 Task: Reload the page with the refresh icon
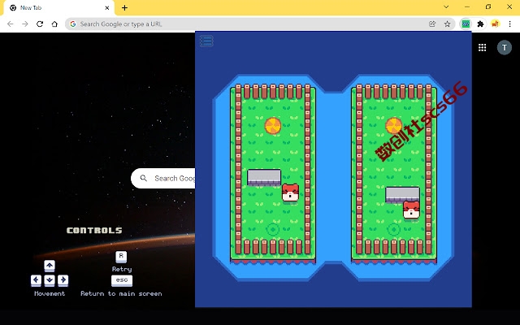coord(40,24)
